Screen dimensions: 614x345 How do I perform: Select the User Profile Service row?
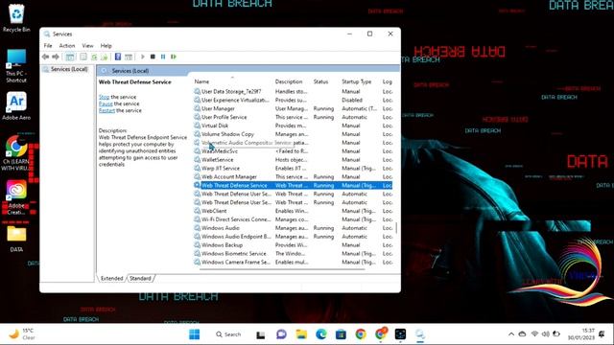(x=293, y=117)
